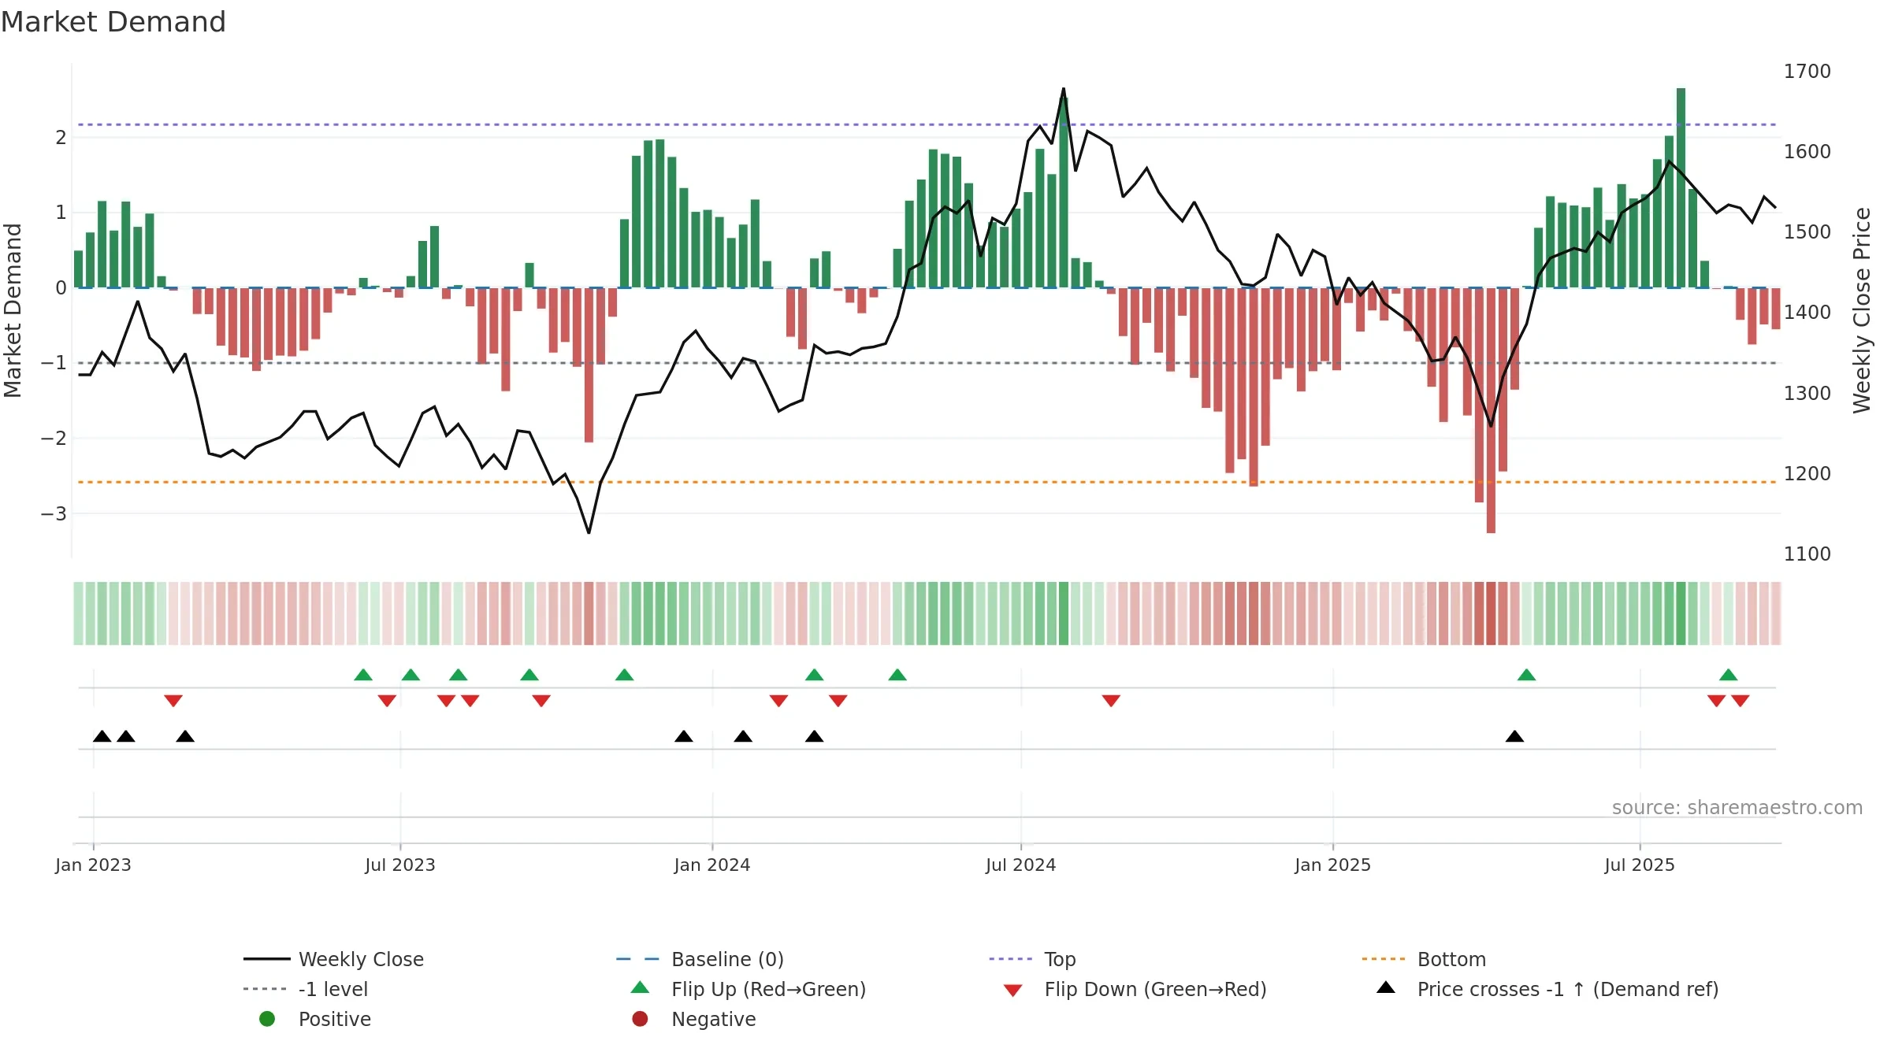1891x1063 pixels.
Task: Click the red Flip Down triangle in legend
Action: [1013, 991]
